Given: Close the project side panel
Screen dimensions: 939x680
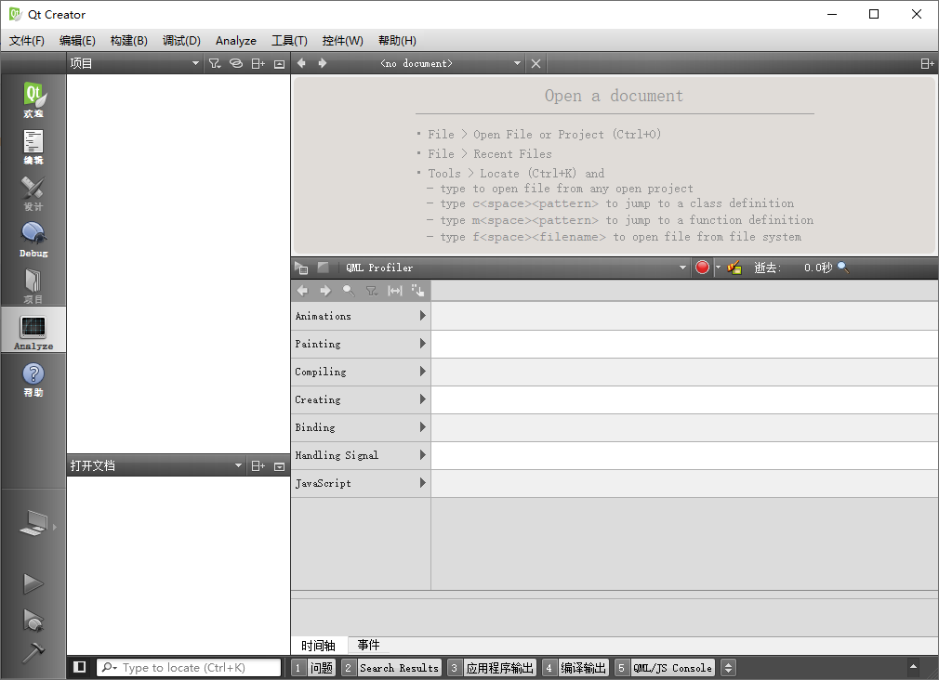Looking at the screenshot, I should (279, 63).
